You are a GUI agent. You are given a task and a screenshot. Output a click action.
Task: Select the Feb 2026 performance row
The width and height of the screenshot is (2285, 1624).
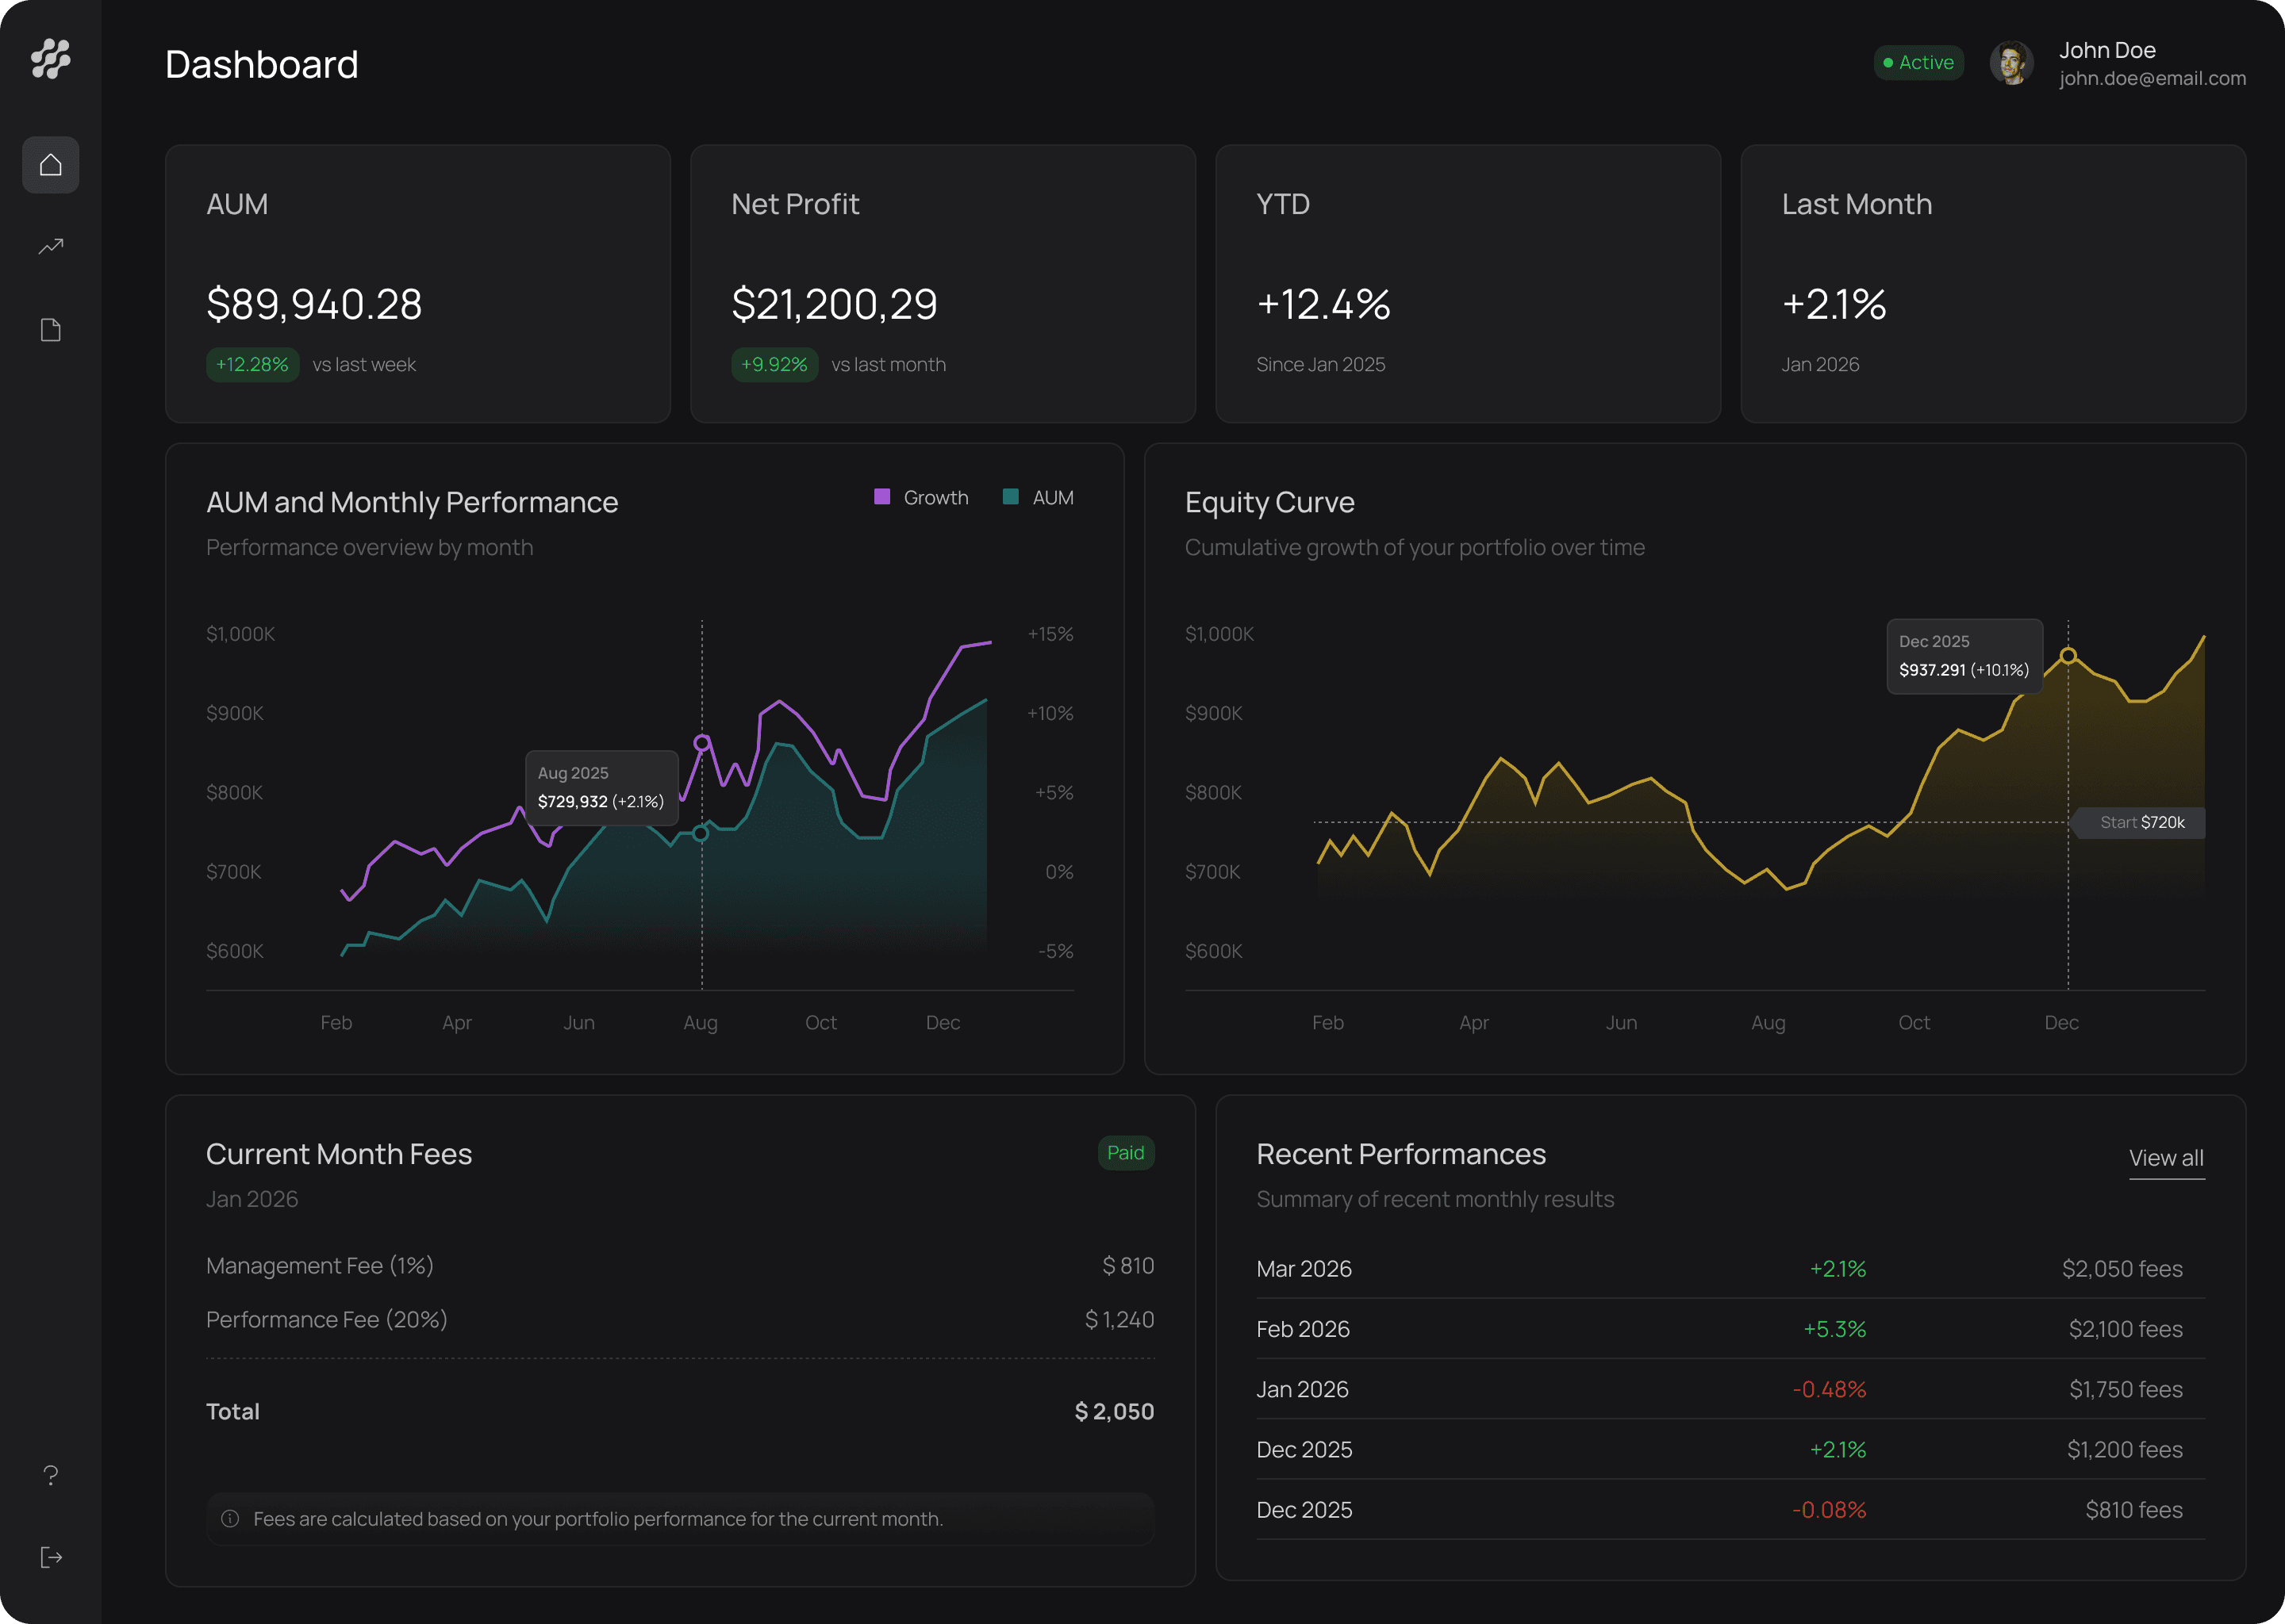coord(1730,1329)
